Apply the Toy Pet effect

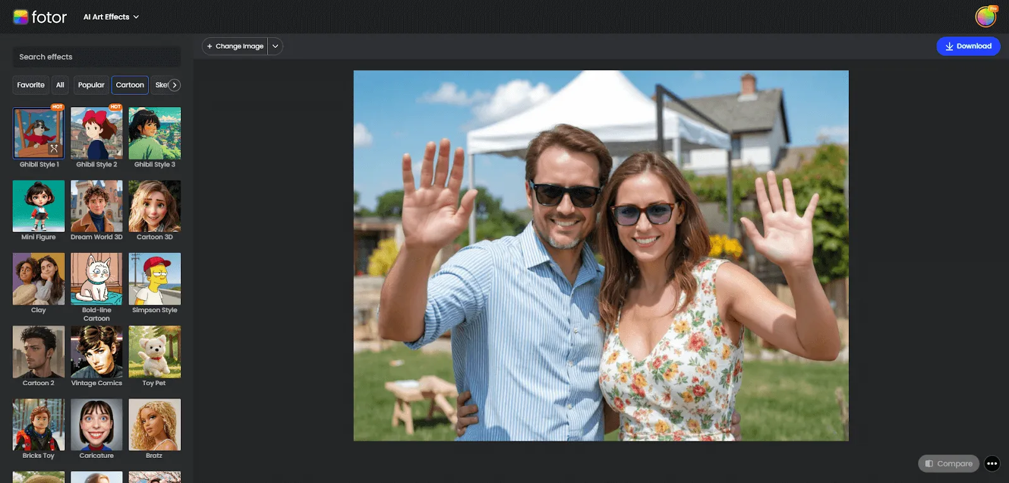point(155,352)
